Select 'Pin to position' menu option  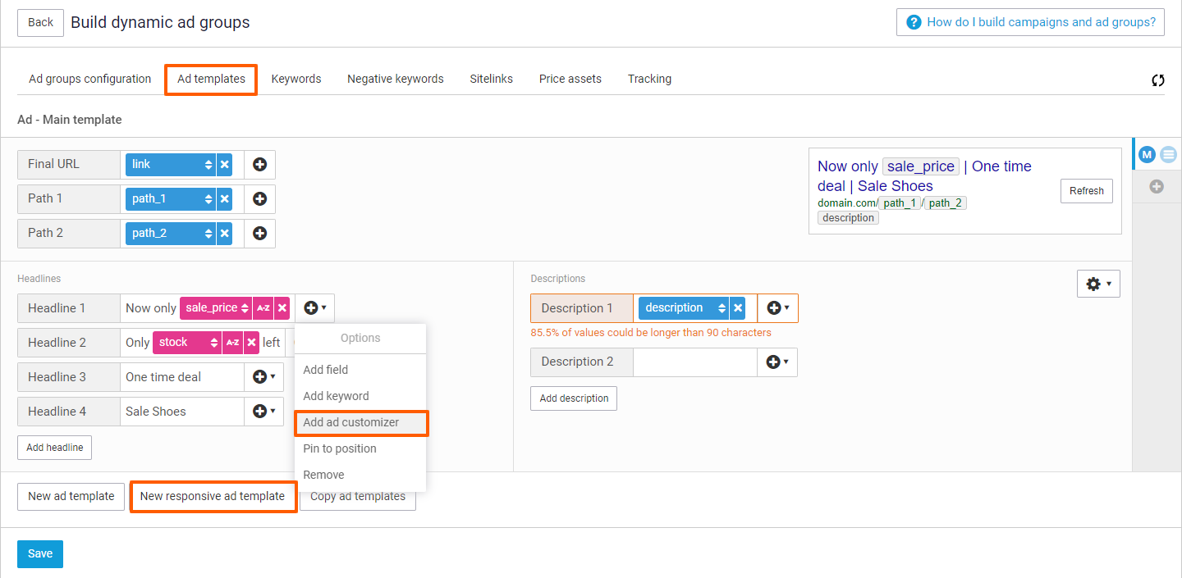coord(340,448)
